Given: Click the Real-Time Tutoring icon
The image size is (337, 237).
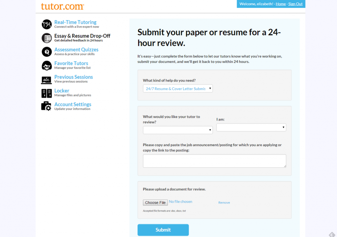Looking at the screenshot, I should (47, 24).
